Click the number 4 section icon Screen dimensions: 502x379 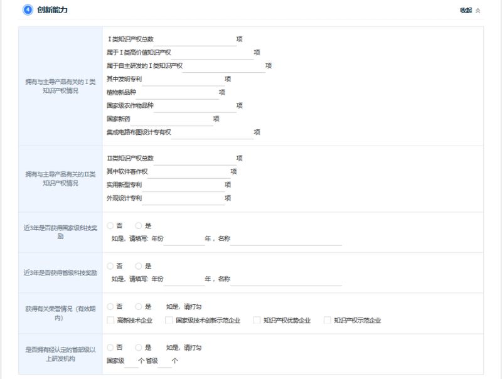[x=28, y=10]
